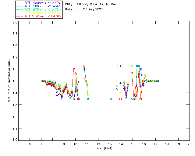Image resolution: width=195 pixels, height=156 pixels.
Task: Click the x-axis label for hour 12
Action: [x=98, y=144]
